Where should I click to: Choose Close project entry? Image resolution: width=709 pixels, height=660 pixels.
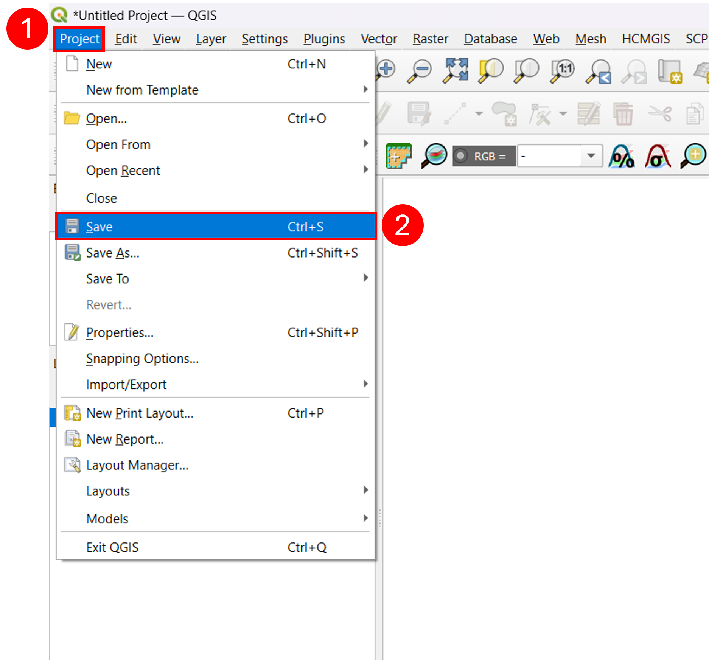(x=216, y=198)
